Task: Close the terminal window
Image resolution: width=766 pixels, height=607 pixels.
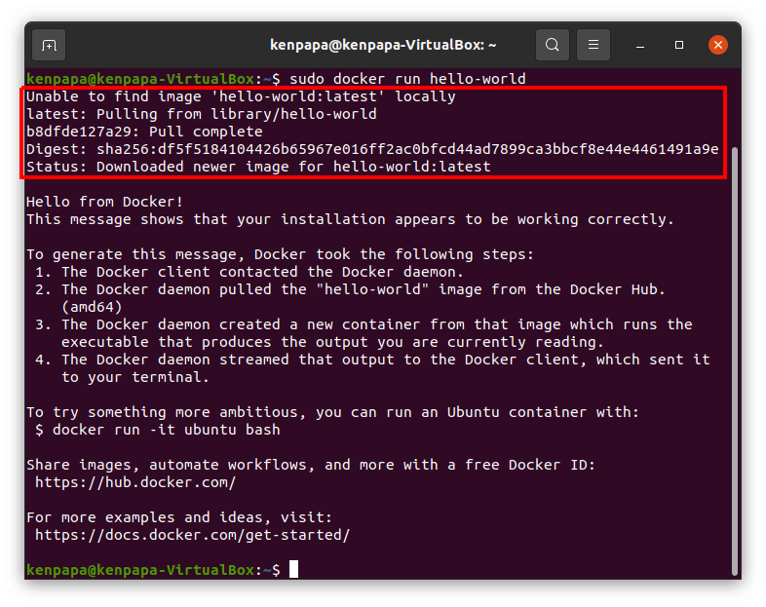Action: point(718,45)
